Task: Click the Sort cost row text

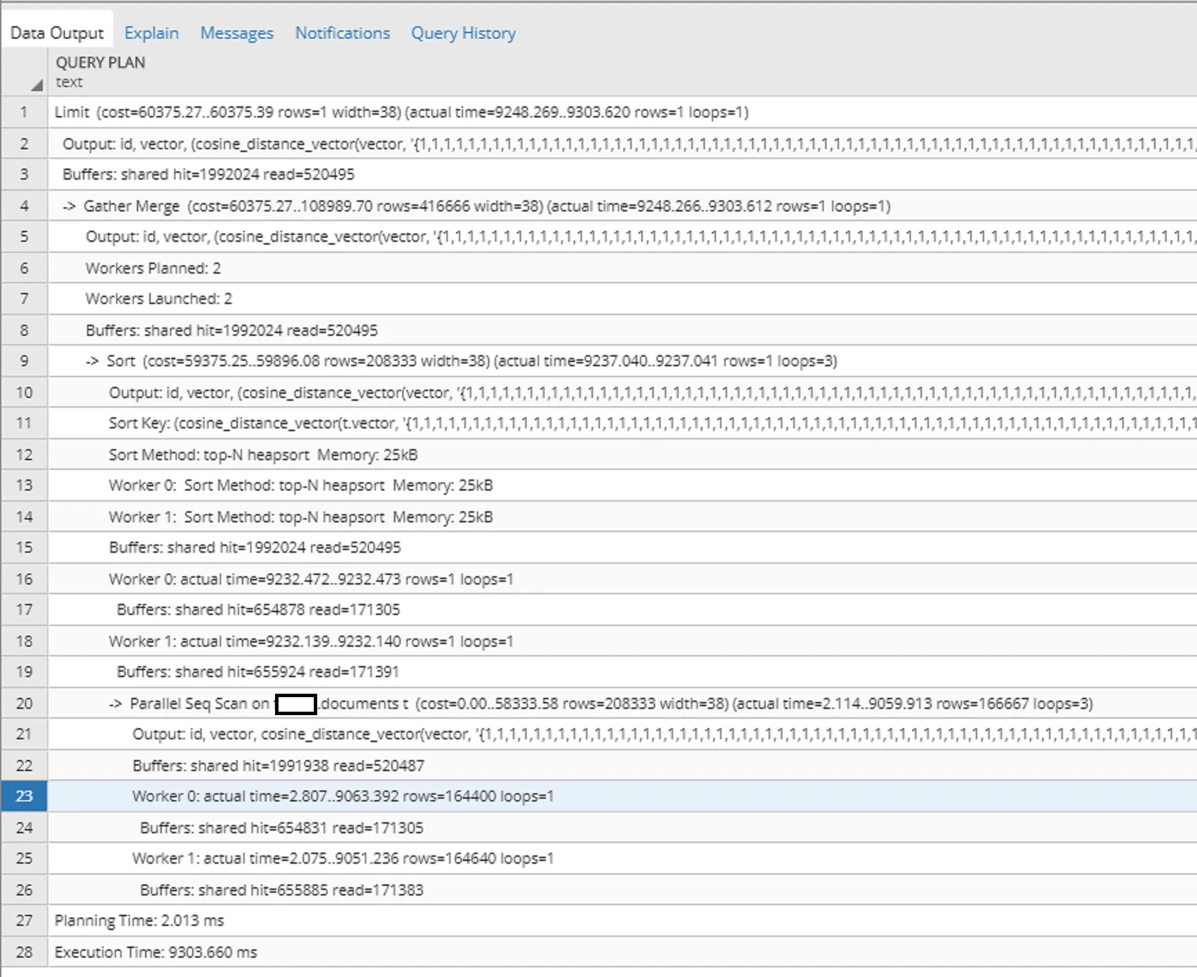Action: tap(462, 361)
